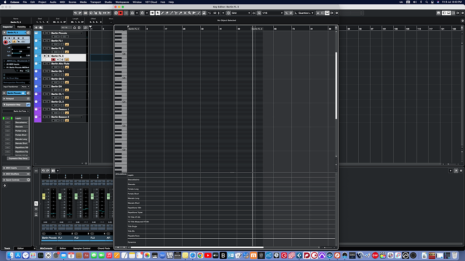The width and height of the screenshot is (465, 261).
Task: Open the Transport menu
Action: 95,2
